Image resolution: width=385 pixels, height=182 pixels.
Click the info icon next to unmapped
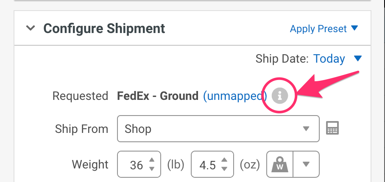tap(279, 96)
